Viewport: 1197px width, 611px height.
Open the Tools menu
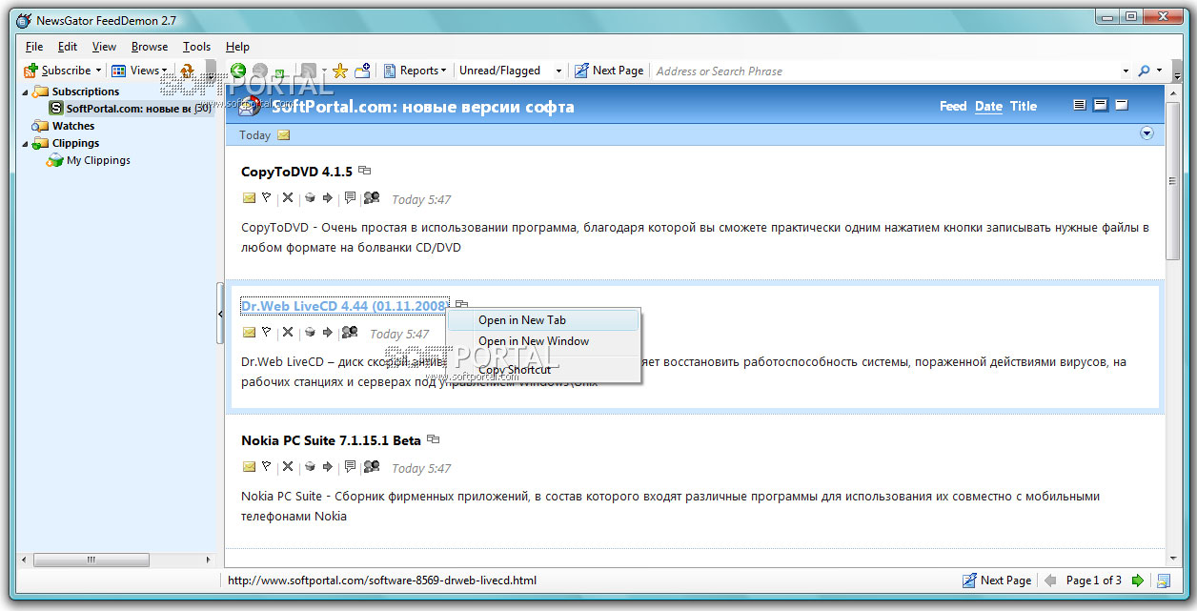point(196,47)
